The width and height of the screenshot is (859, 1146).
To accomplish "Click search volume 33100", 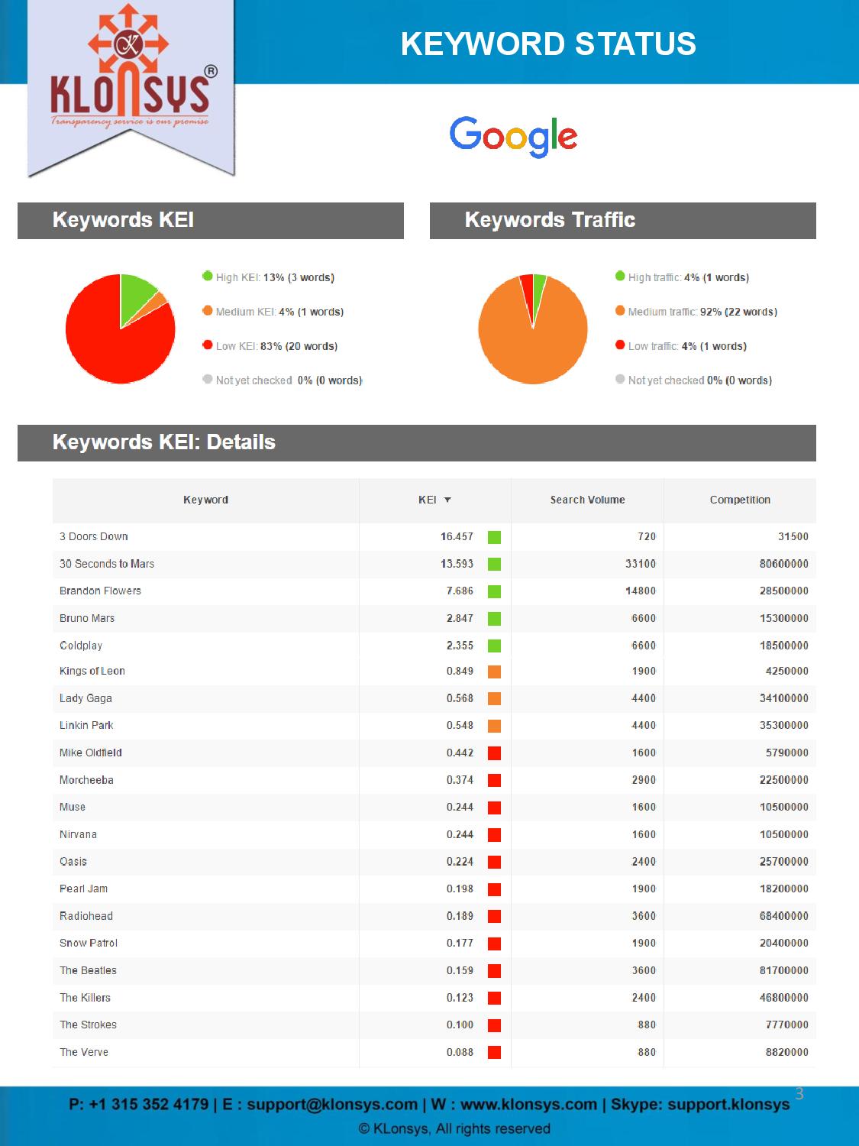I will [641, 564].
